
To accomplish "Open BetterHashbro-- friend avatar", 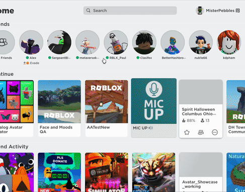I will [x=173, y=42].
